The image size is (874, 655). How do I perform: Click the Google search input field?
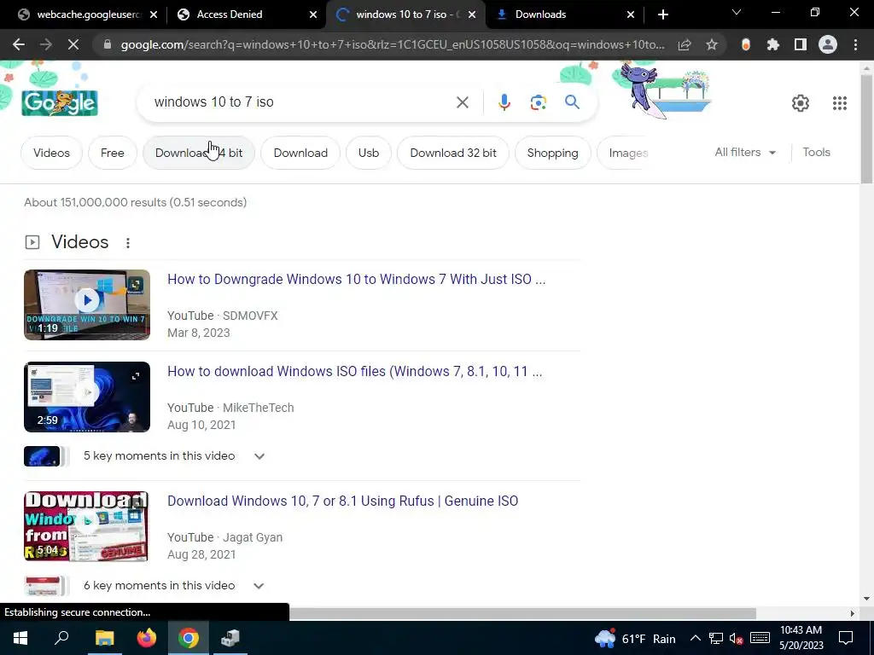click(301, 102)
